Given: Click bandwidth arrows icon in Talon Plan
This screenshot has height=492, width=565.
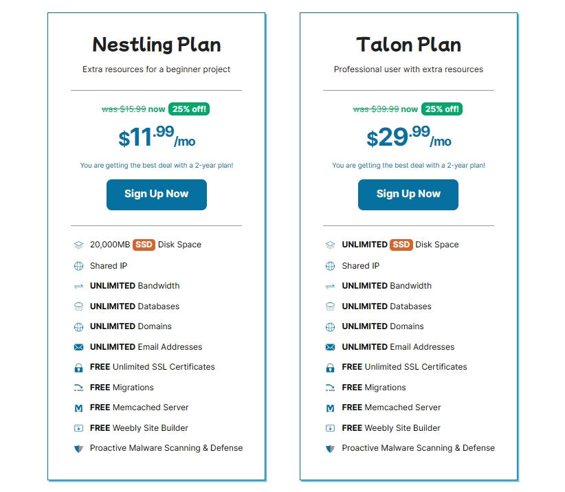Looking at the screenshot, I should (331, 286).
